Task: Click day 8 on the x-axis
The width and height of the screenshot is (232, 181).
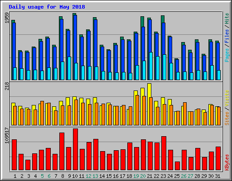Action: [x=63, y=176]
